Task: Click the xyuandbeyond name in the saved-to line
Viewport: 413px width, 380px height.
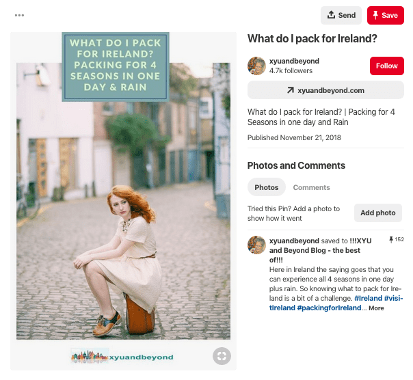Action: (x=294, y=241)
